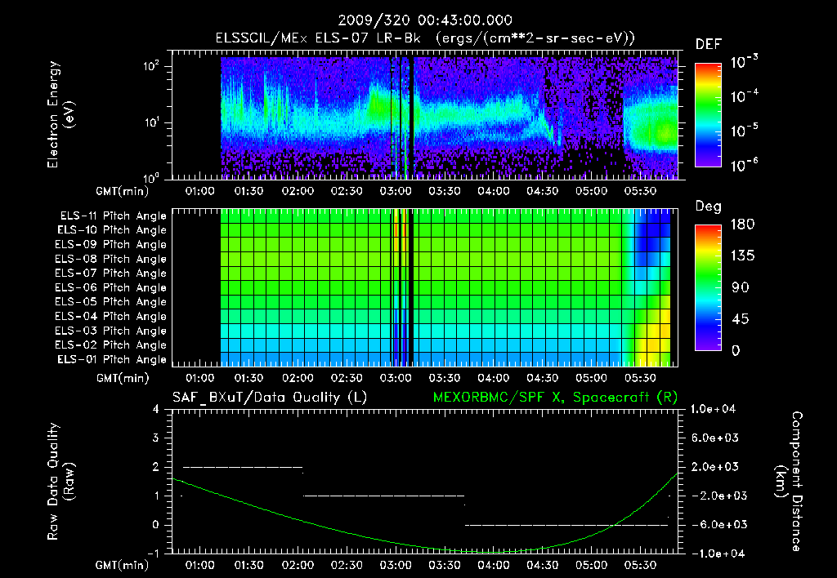Click the 04:30 time tick under the energy spectrogram
This screenshot has width=837, height=578.
[543, 191]
